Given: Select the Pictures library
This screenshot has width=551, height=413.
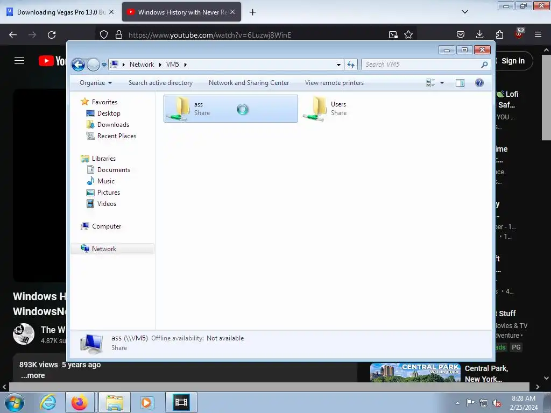Looking at the screenshot, I should point(109,193).
